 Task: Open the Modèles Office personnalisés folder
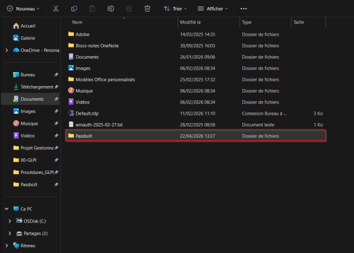pyautogui.click(x=105, y=79)
